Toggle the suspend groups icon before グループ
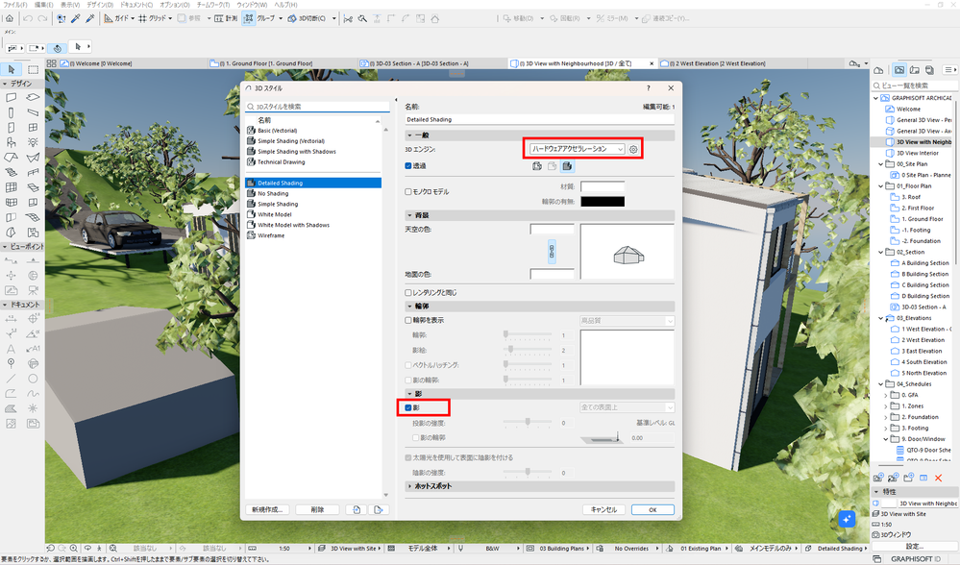This screenshot has width=960, height=565. pyautogui.click(x=249, y=18)
